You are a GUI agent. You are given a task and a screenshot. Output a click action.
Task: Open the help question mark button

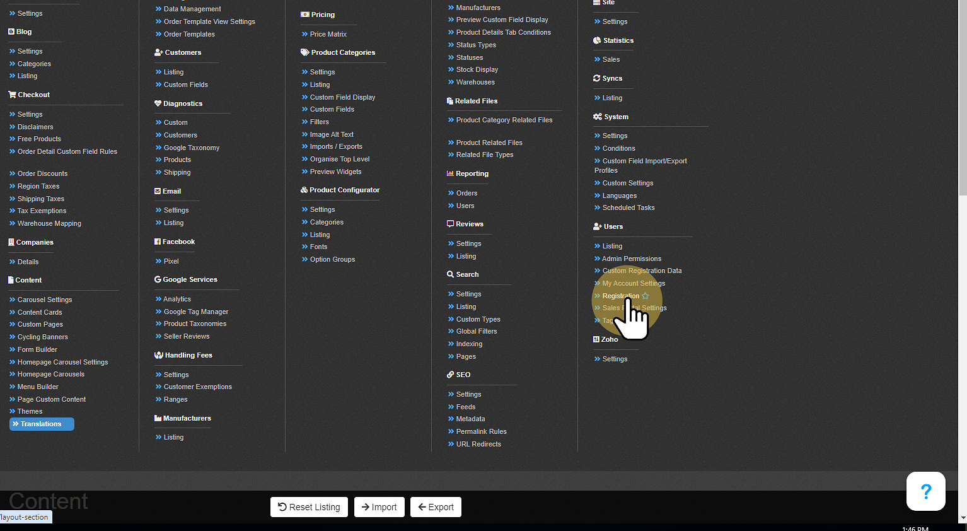tap(926, 491)
